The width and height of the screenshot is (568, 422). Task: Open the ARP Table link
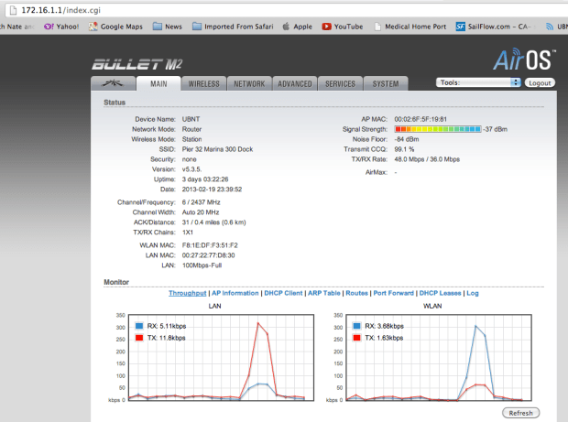pyautogui.click(x=324, y=293)
